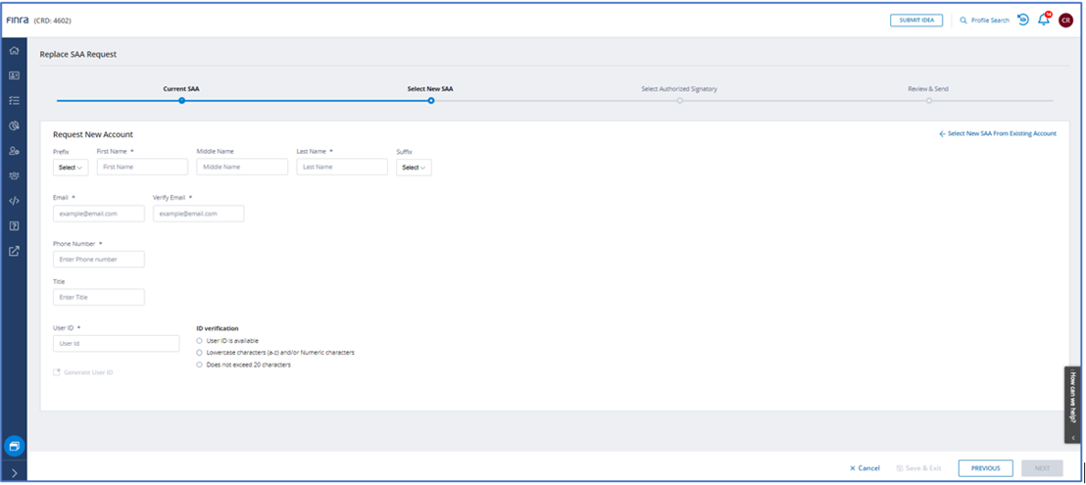Click the First Name input field

tap(142, 168)
